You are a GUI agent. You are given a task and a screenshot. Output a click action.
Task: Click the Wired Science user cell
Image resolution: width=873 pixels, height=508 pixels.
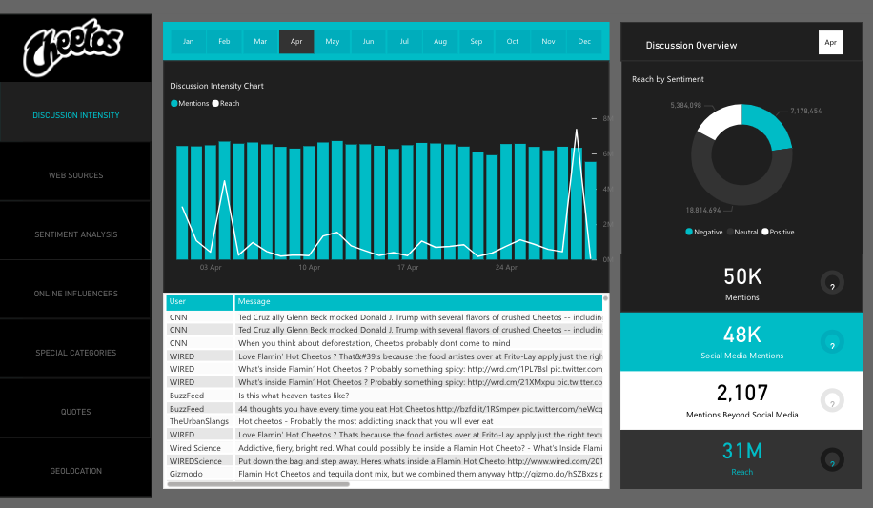tap(199, 448)
